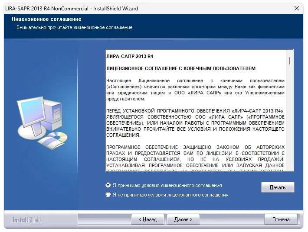Click the Печать print button
Viewport: 308px width, 232px height.
278,187
